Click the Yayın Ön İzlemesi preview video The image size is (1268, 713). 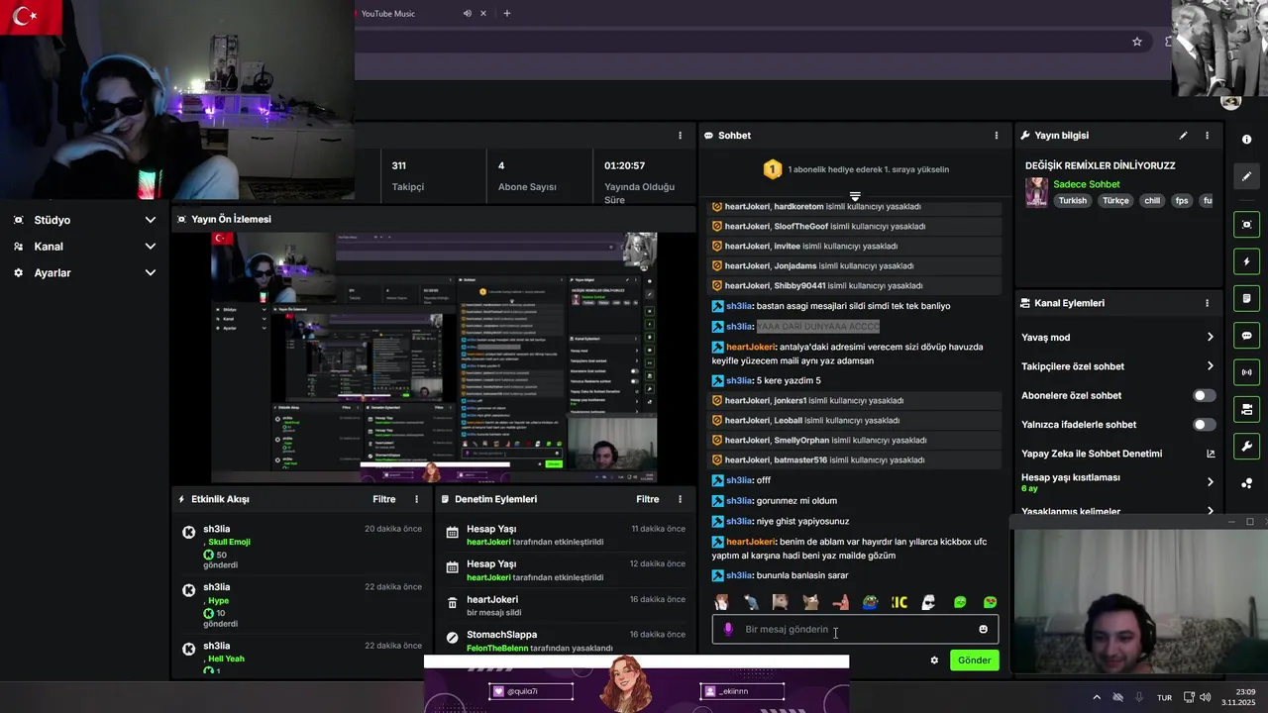[434, 357]
